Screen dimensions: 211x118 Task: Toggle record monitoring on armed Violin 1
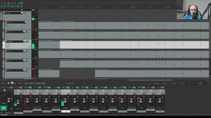point(8,22)
